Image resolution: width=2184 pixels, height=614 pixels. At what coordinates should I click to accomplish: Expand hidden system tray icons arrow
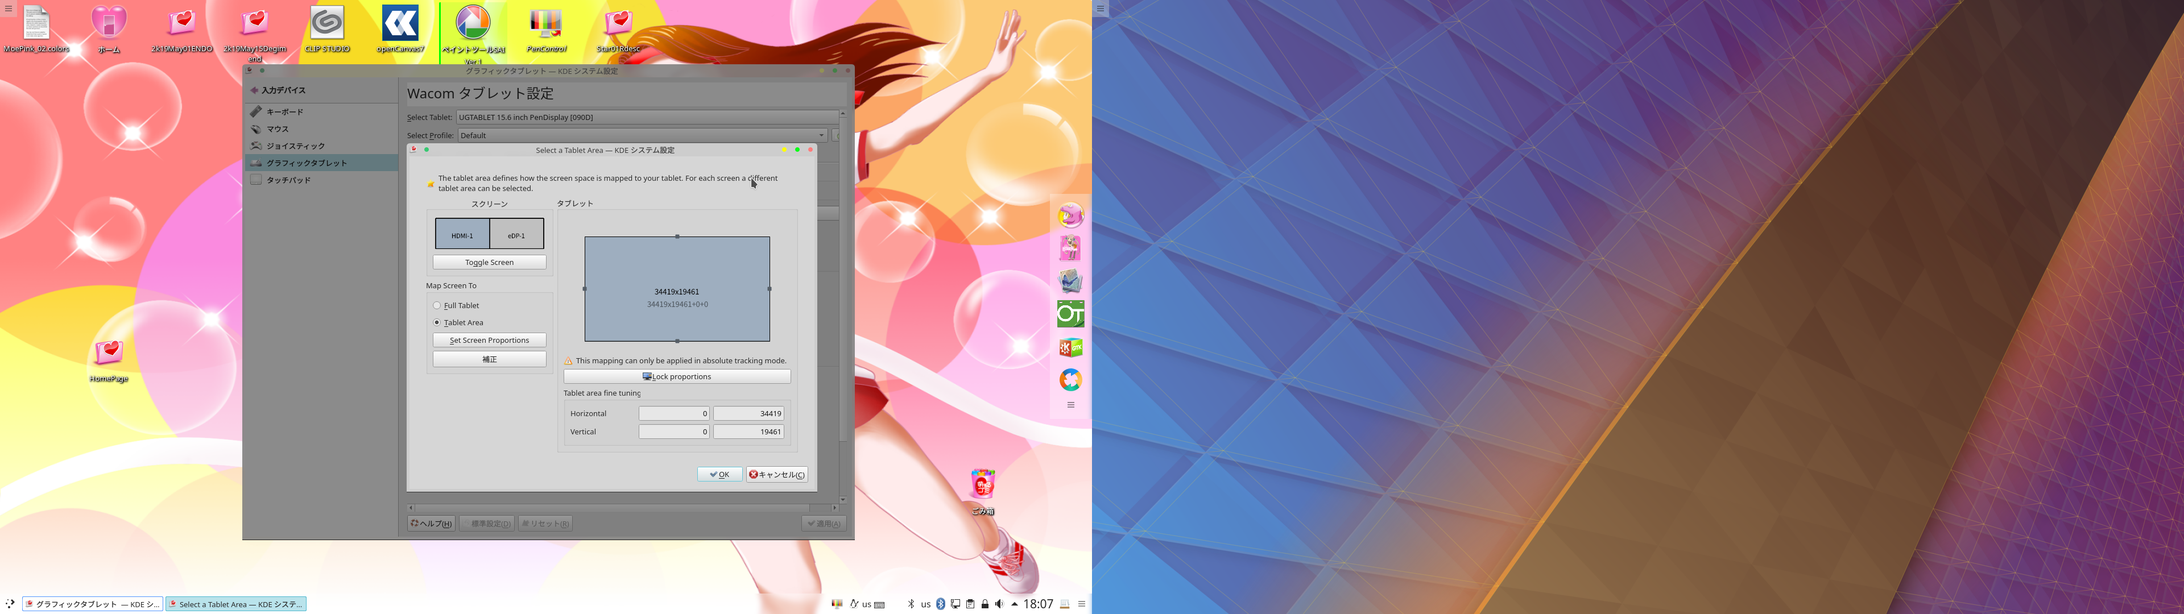click(1014, 605)
